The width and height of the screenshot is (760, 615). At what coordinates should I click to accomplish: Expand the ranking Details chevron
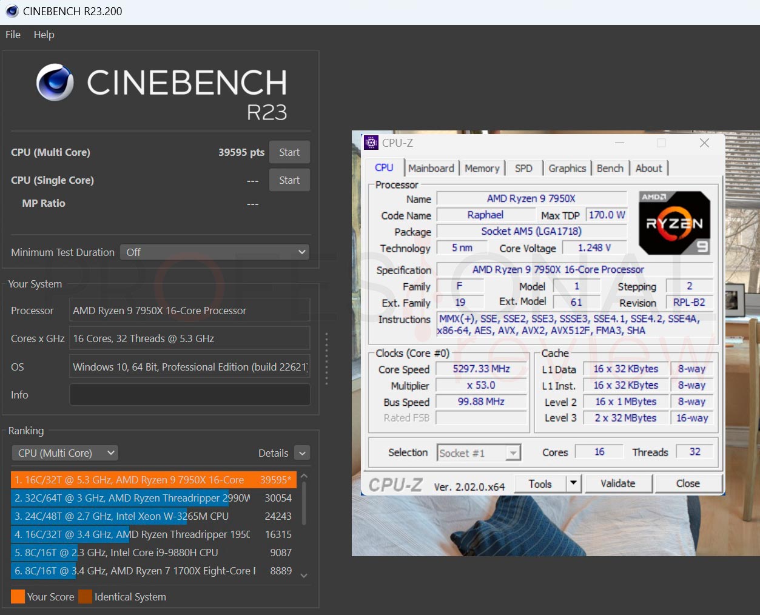click(302, 453)
